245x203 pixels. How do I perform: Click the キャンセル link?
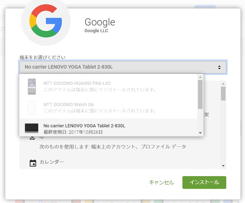click(x=162, y=182)
